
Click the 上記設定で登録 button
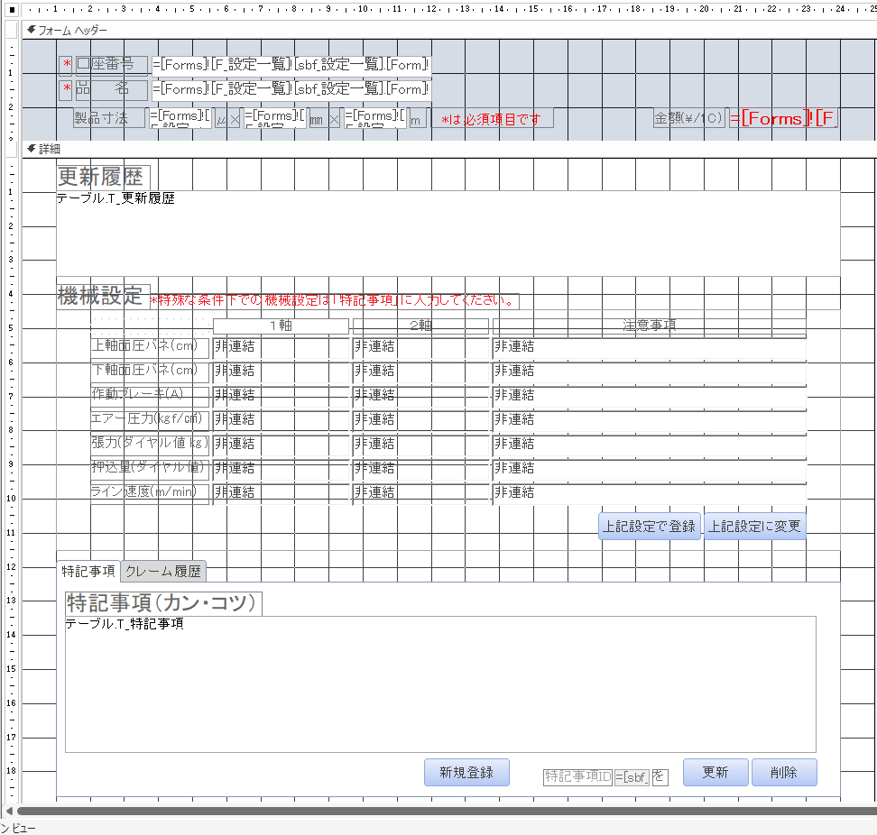coord(649,527)
